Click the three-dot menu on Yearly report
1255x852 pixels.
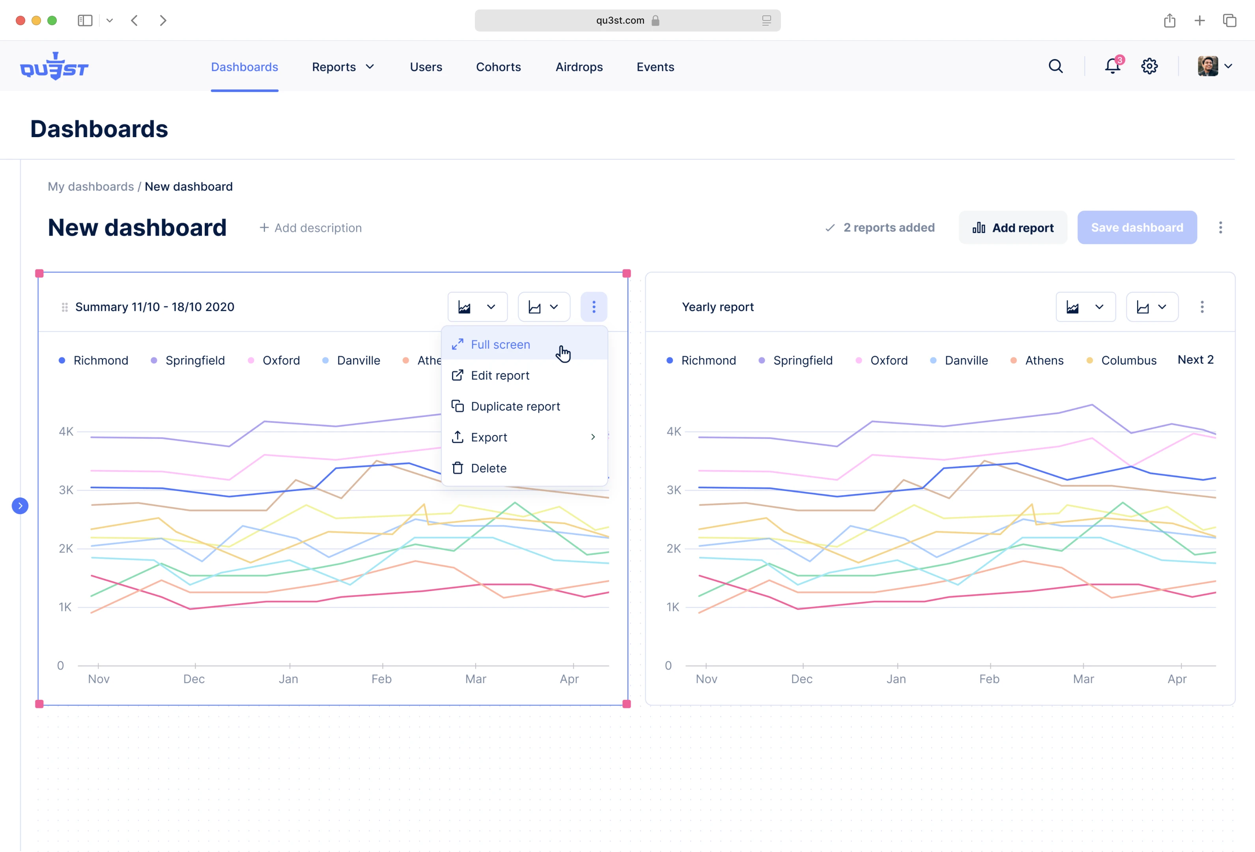[1201, 307]
